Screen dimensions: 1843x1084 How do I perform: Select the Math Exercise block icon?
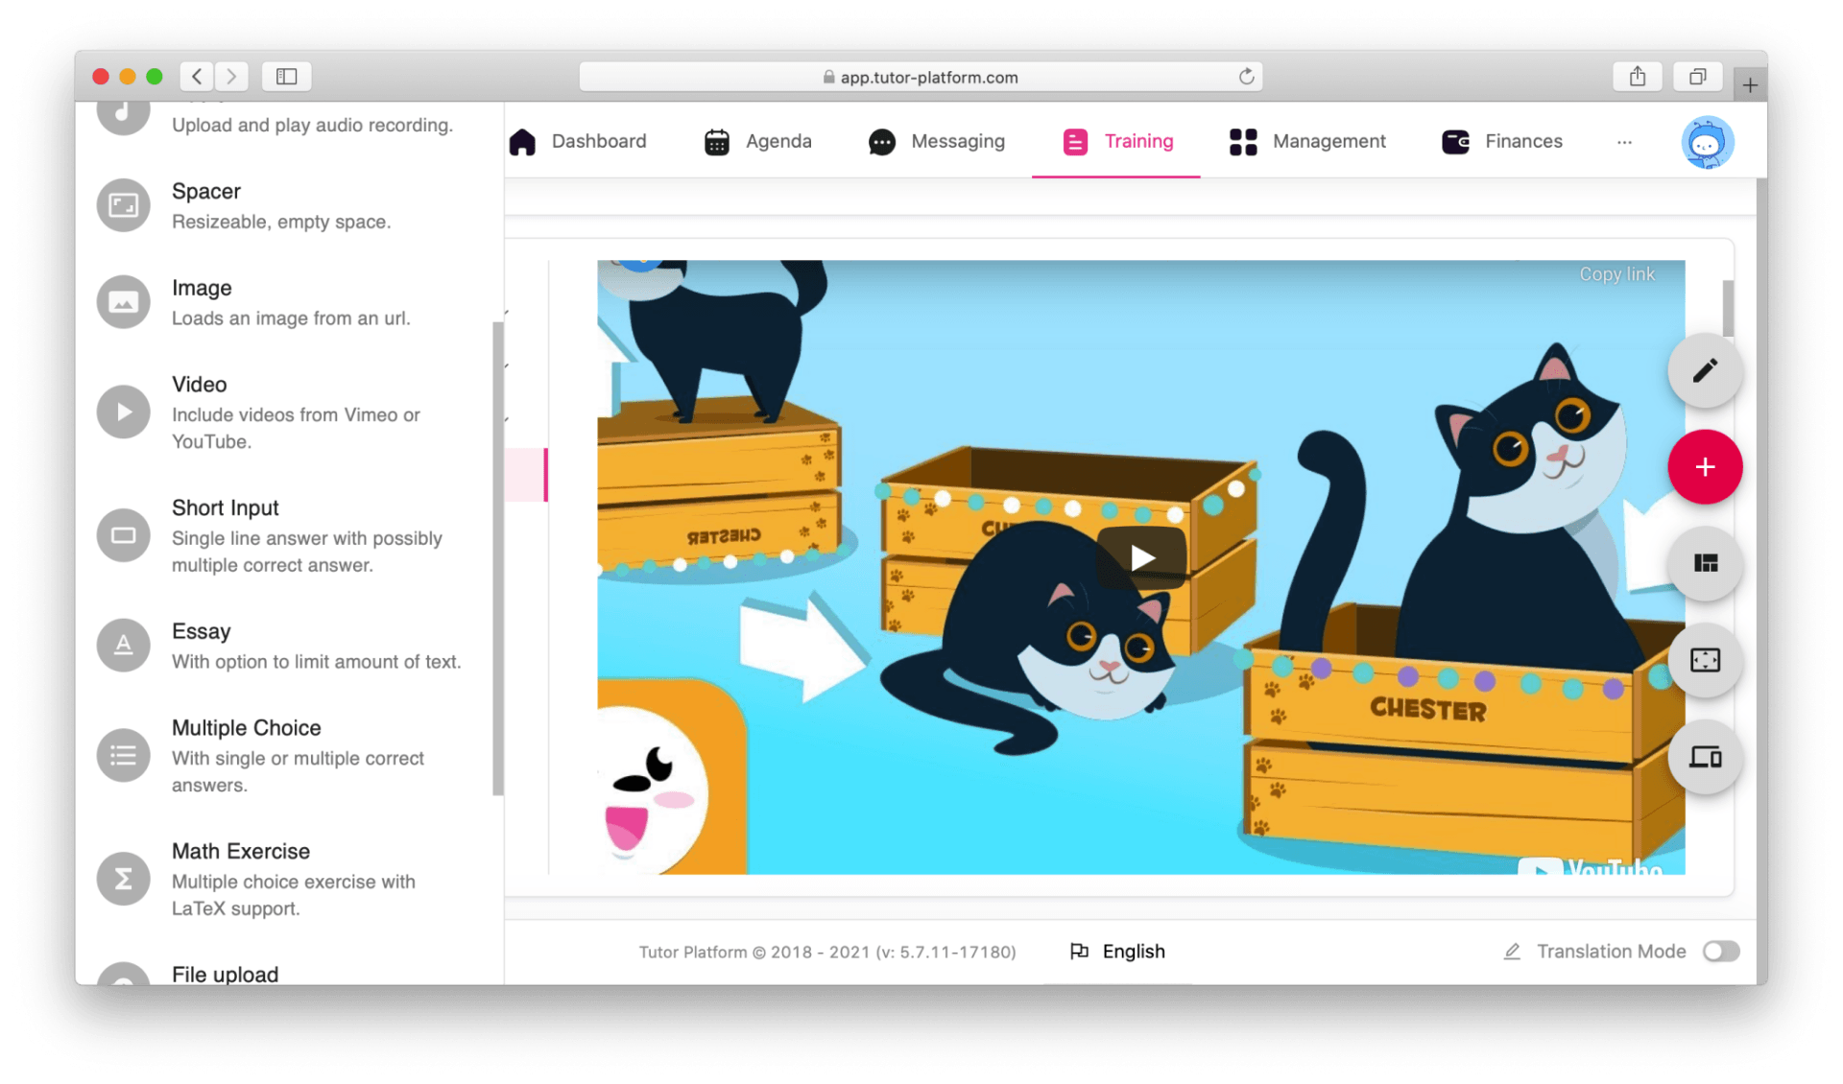(123, 878)
